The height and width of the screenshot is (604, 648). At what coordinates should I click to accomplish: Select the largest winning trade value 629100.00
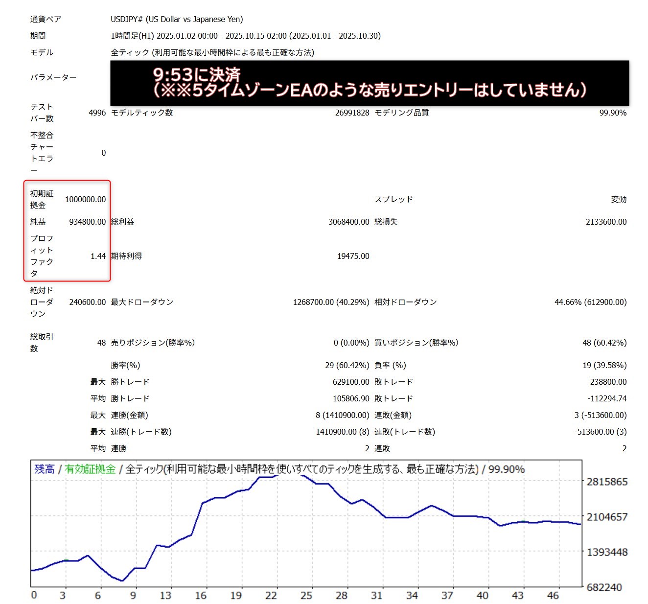pos(351,382)
